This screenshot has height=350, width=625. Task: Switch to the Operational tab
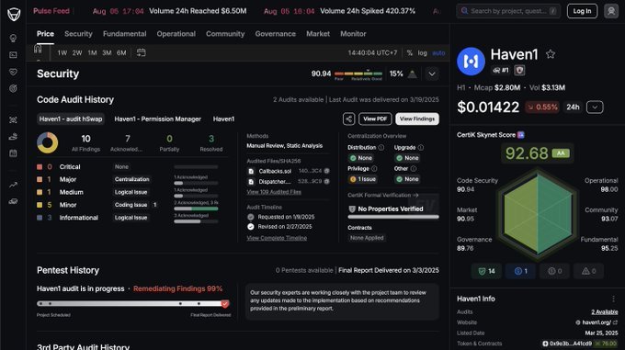click(x=176, y=34)
